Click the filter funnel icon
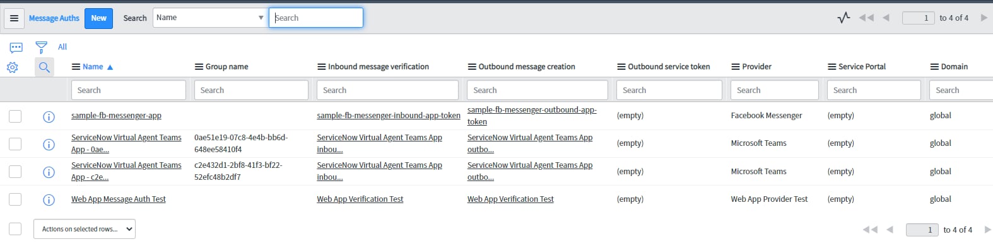Screen dimensions: 993x244 click(x=41, y=47)
